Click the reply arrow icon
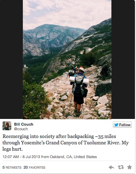Viewport: 136px width, 174px height. pos(111,167)
